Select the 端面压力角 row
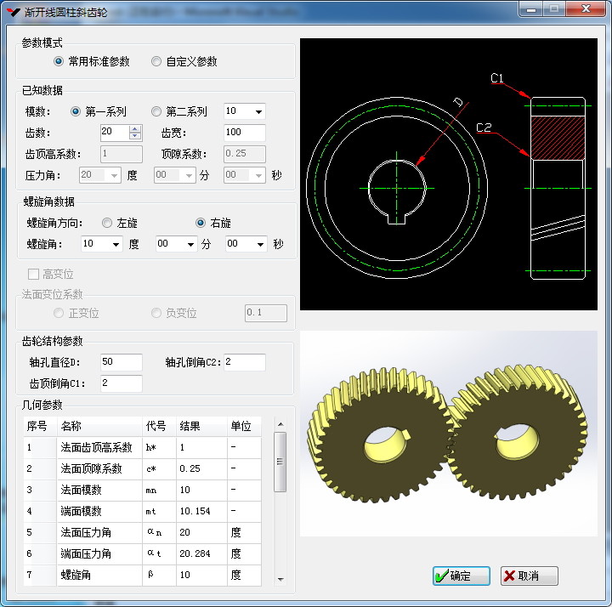This screenshot has height=607, width=612. point(142,553)
